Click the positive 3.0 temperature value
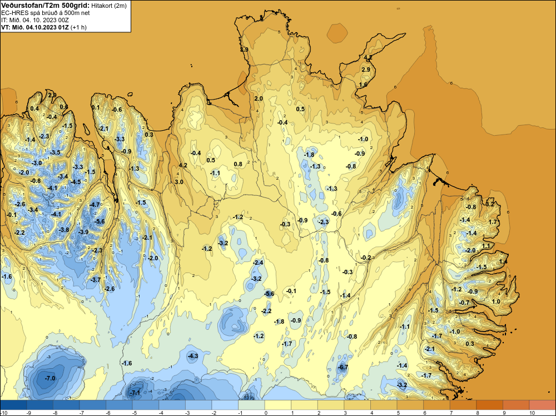556x416 pixels. click(179, 182)
